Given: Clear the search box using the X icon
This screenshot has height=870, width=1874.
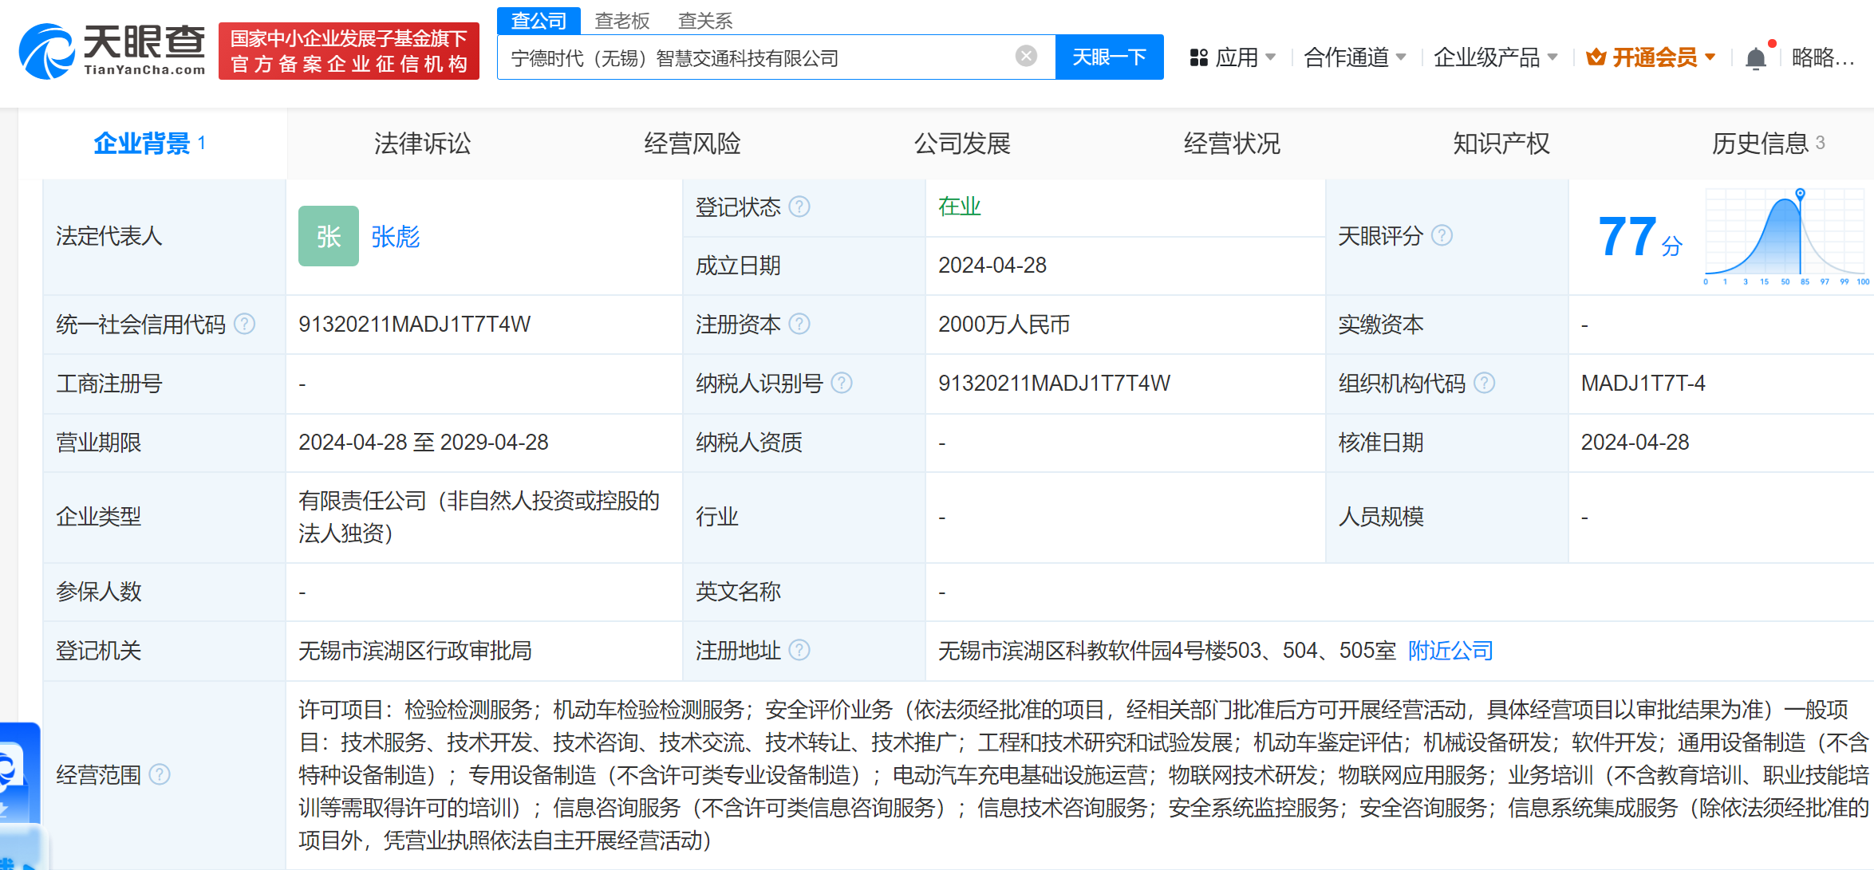Looking at the screenshot, I should [x=1026, y=55].
